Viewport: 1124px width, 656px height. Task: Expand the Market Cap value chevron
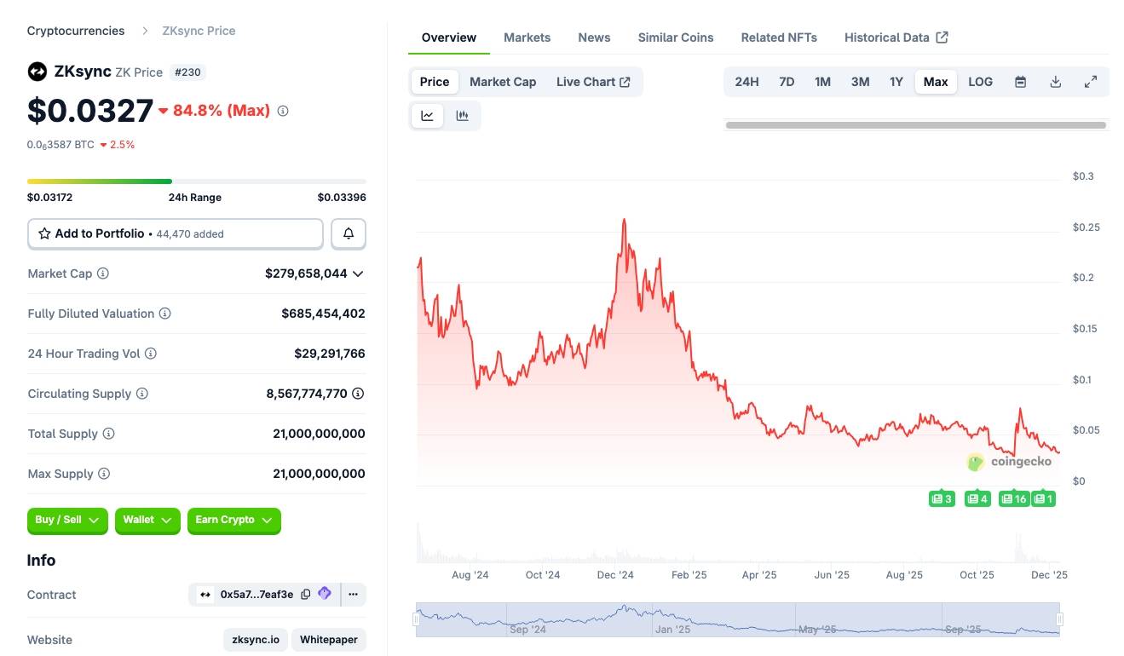click(358, 273)
